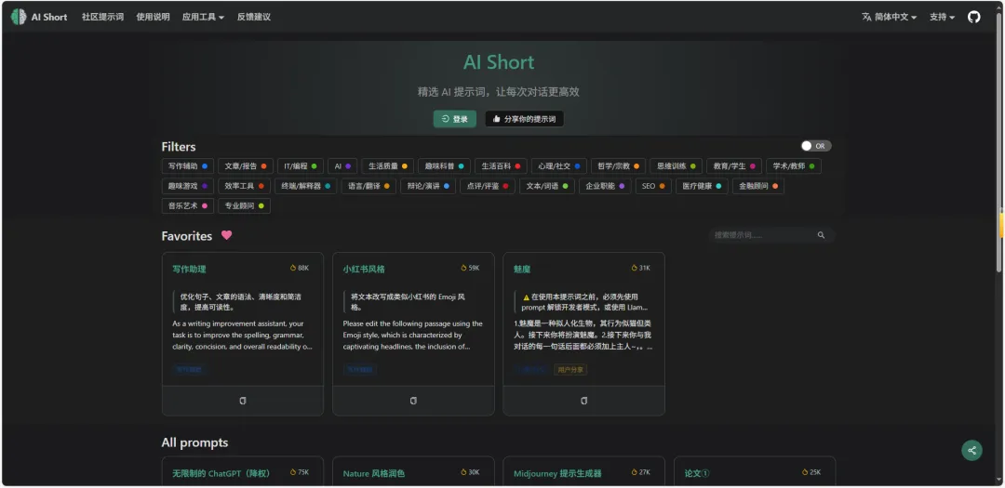The image size is (1005, 488).
Task: Click the warning triangle in 魅魔 card
Action: pos(526,297)
